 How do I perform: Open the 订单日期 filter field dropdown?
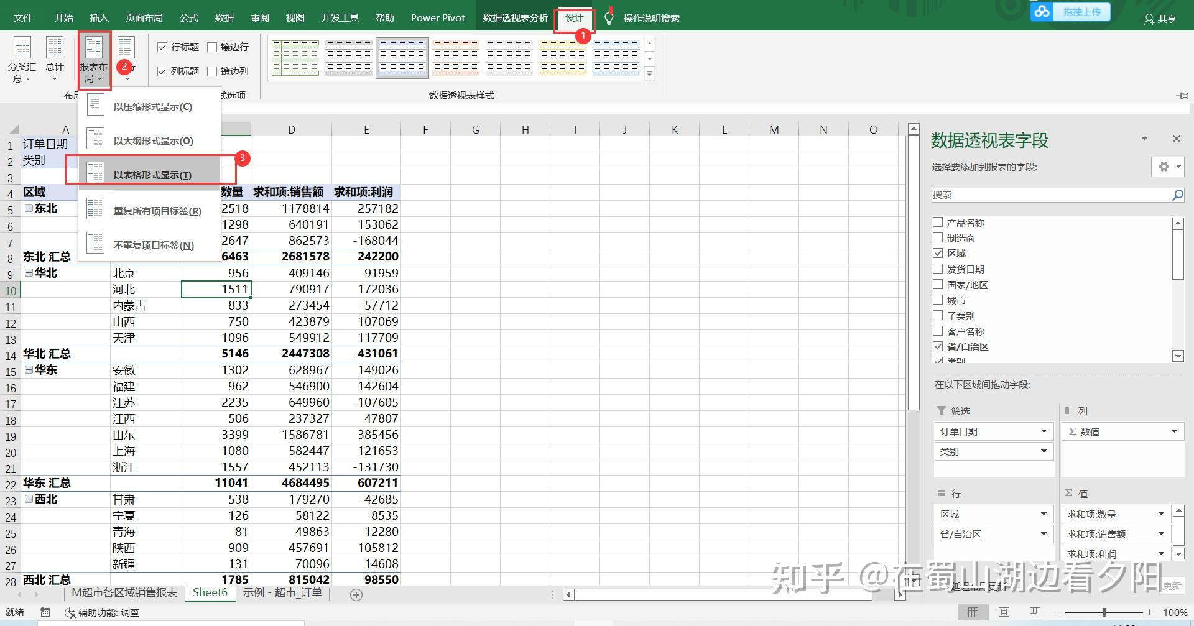(x=1044, y=431)
